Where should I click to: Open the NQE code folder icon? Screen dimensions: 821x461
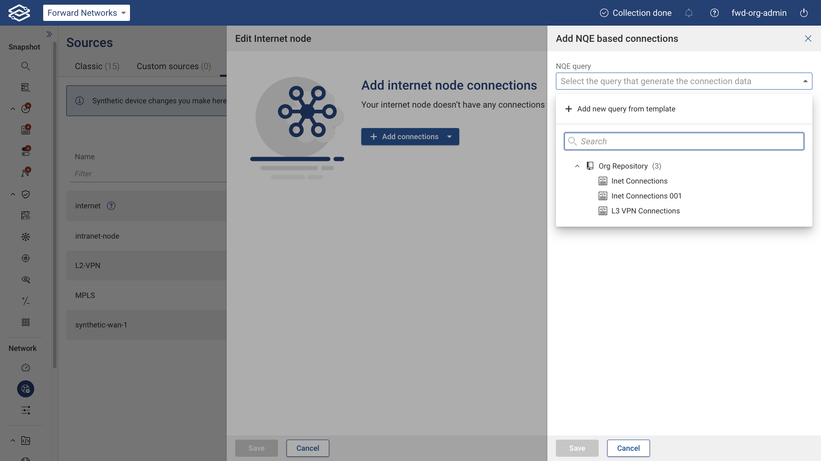tap(26, 441)
